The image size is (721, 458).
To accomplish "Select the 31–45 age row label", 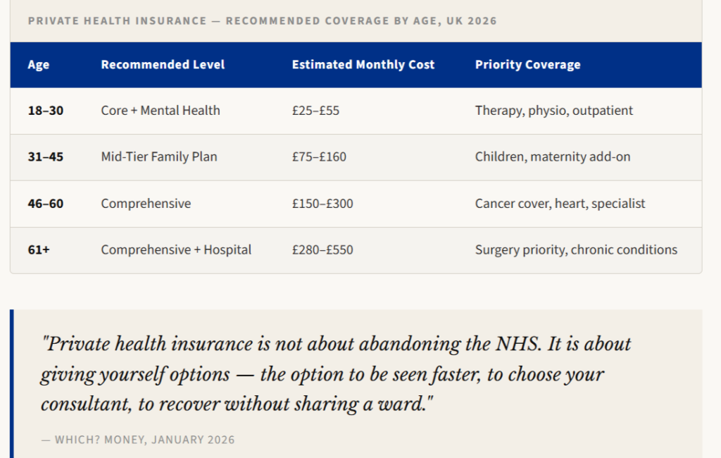I will (x=46, y=157).
